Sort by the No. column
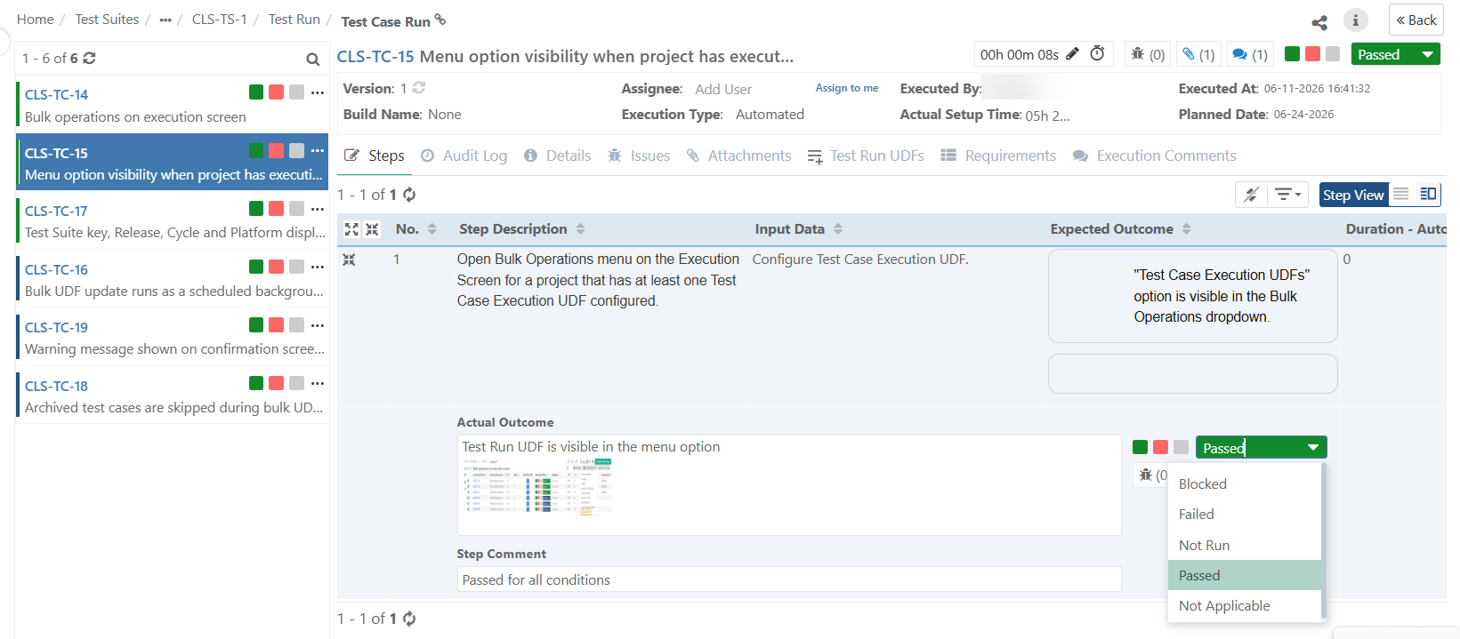 coord(432,229)
